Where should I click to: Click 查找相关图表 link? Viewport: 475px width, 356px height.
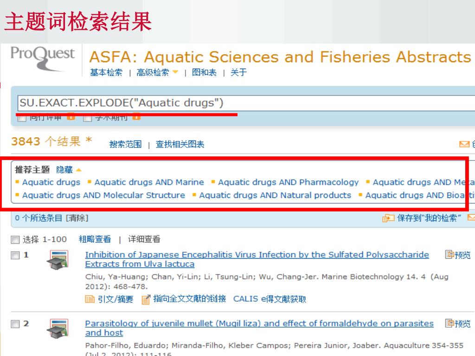(180, 145)
